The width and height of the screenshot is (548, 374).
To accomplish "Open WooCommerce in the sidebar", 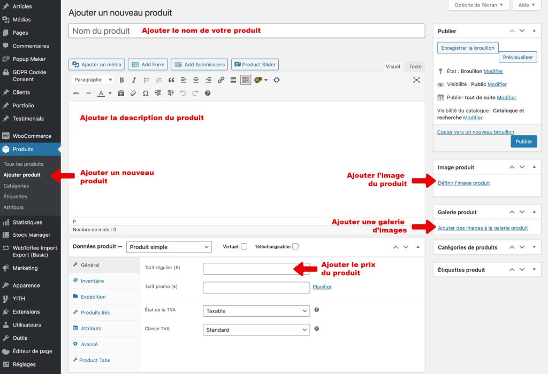I will point(31,136).
